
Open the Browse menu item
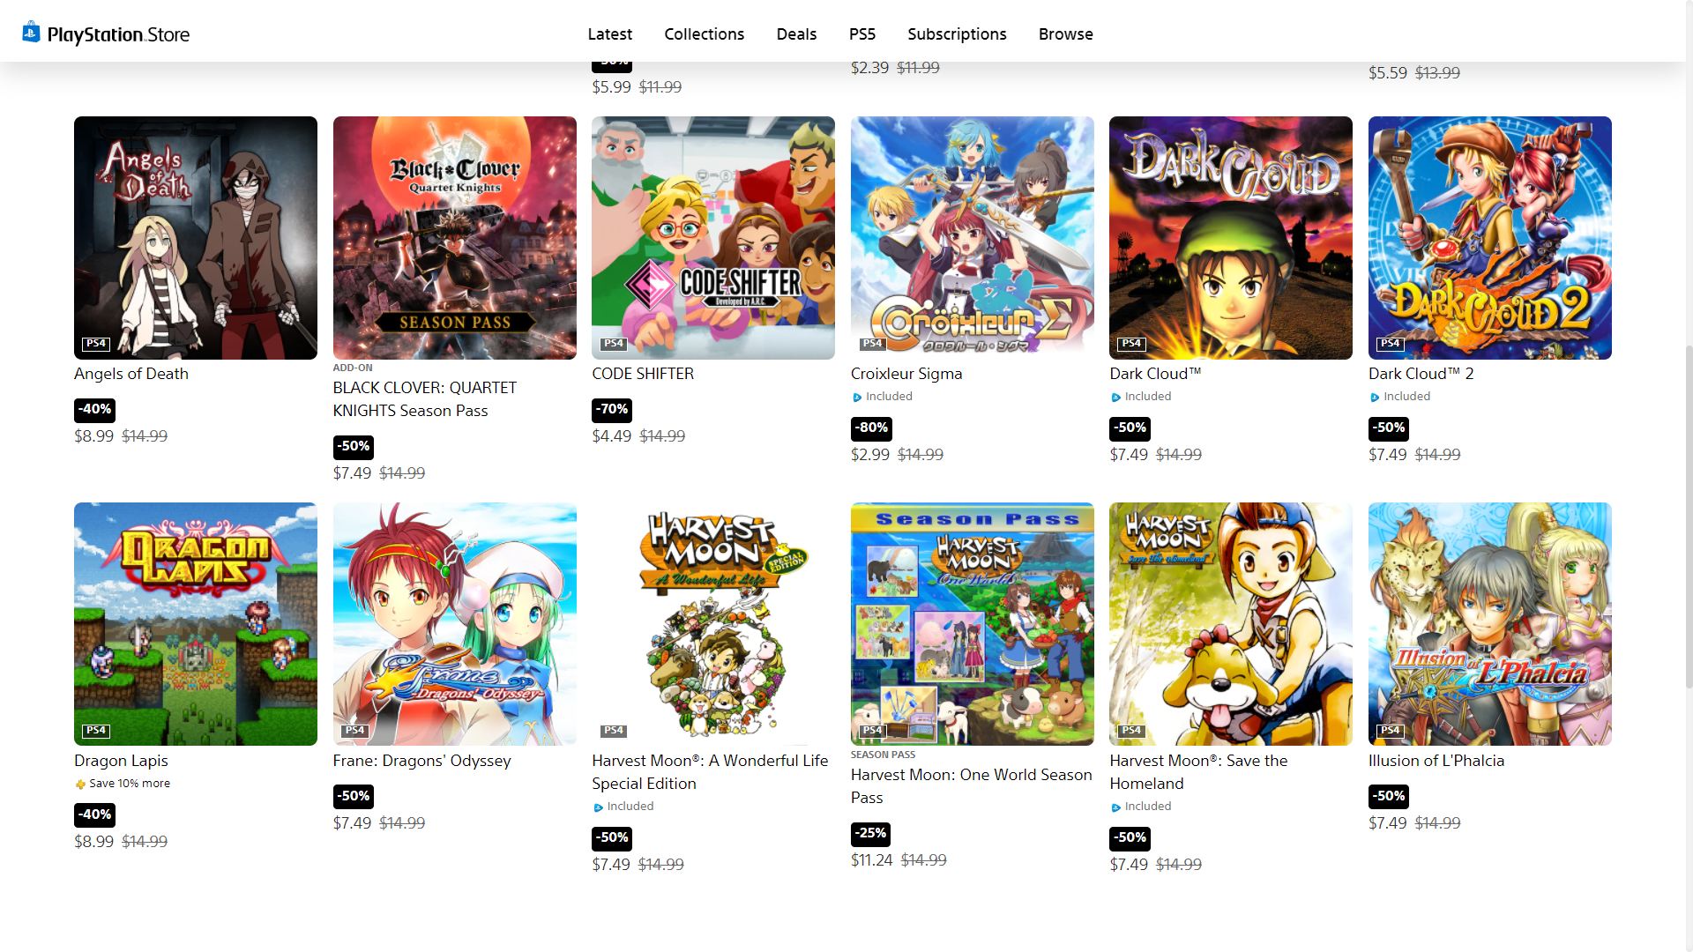[1065, 34]
